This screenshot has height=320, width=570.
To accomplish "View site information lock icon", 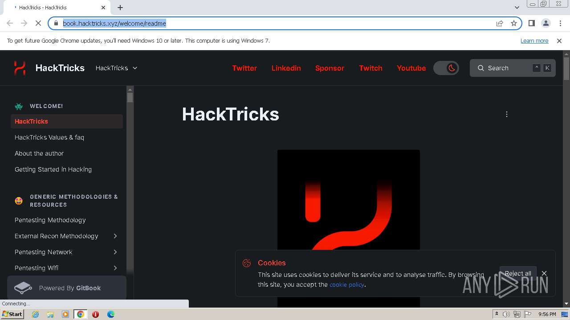I will point(56,23).
